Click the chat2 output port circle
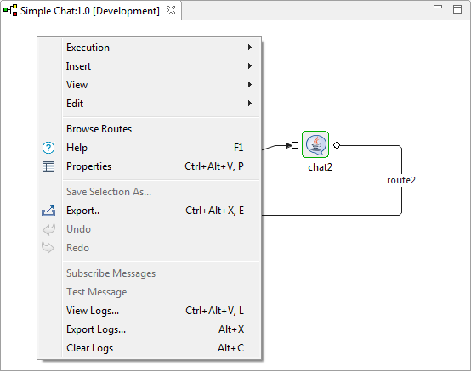 point(337,145)
